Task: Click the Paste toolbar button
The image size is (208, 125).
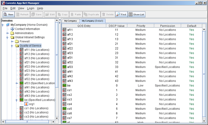Action: [76, 14]
